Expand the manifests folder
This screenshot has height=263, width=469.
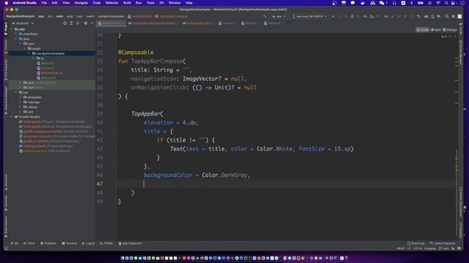tap(16, 34)
